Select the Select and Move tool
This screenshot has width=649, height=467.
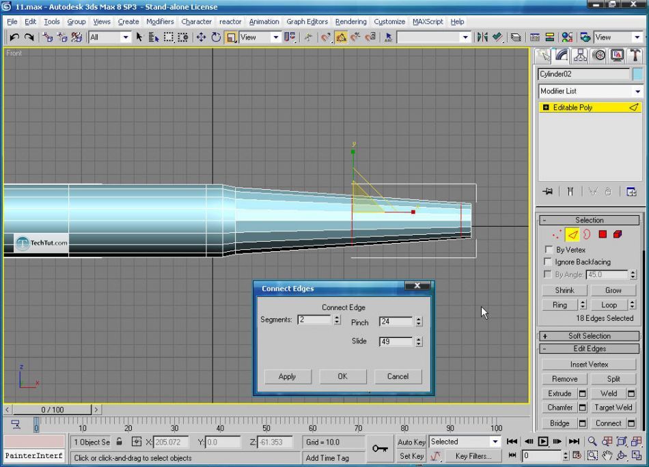(201, 38)
